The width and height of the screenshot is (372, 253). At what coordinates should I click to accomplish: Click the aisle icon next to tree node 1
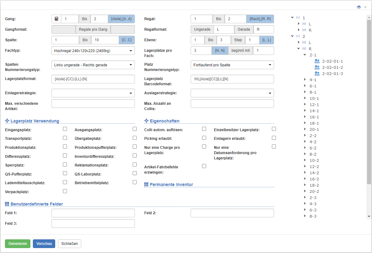(298, 18)
